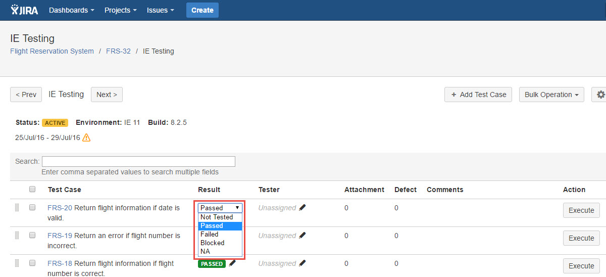The height and width of the screenshot is (277, 606).
Task: Toggle the select-all test cases checkbox
Action: point(32,190)
